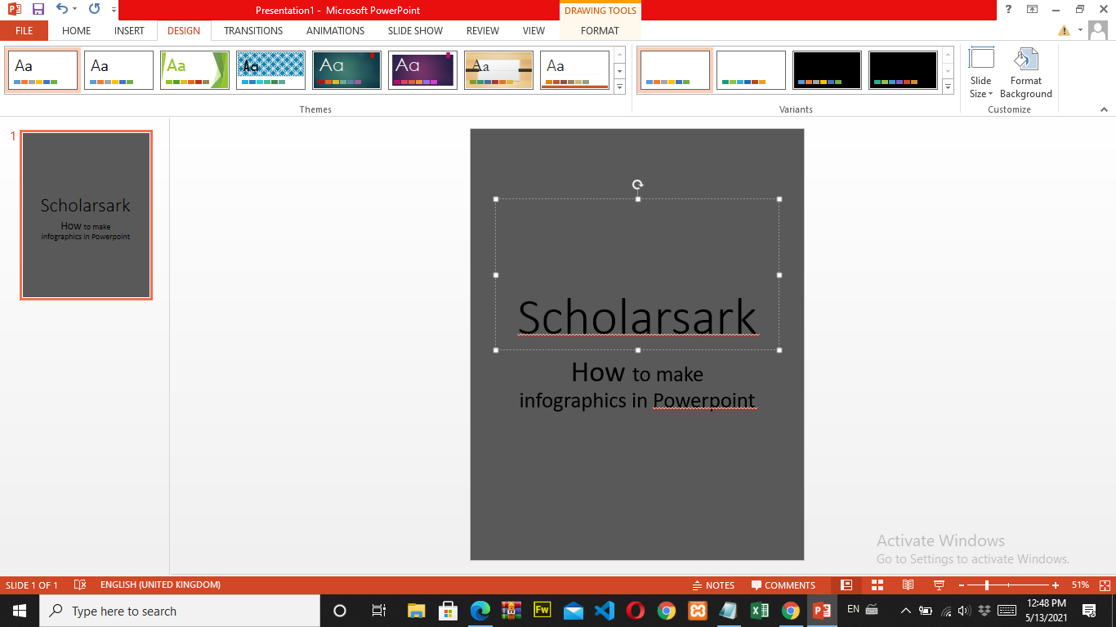Apply the tan Organic theme

click(498, 70)
